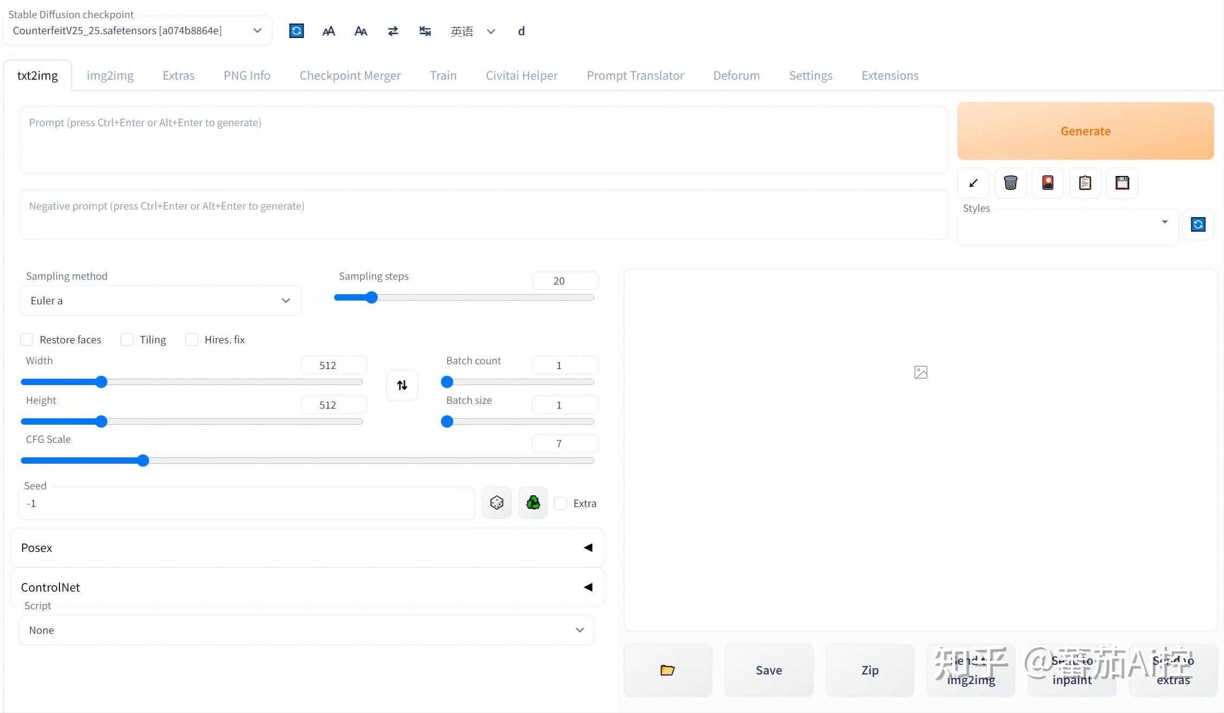
Task: Click the CFG Scale slider handle
Action: 143,461
